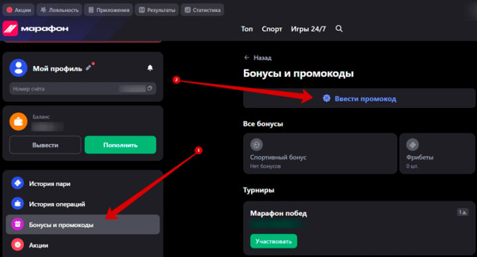Image resolution: width=477 pixels, height=257 pixels.
Task: Open Лояльность in the top bar
Action: (x=60, y=10)
